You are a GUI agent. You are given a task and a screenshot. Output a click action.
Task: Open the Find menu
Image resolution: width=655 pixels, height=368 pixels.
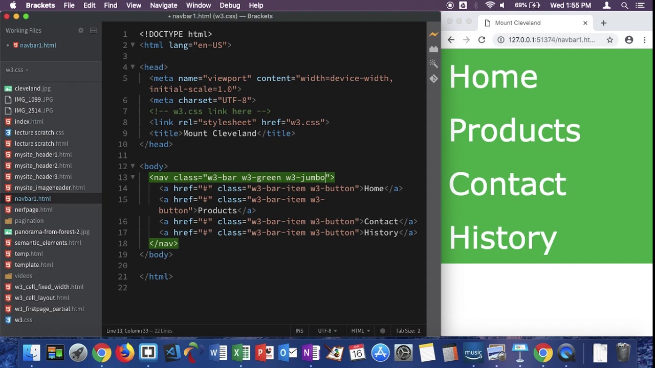111,5
